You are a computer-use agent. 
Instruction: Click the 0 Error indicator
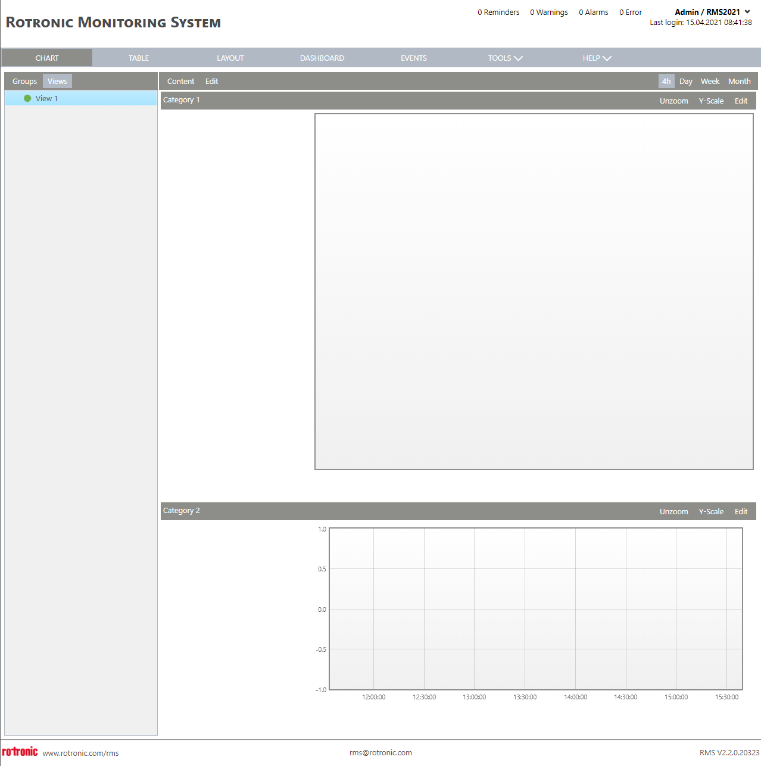(x=631, y=12)
